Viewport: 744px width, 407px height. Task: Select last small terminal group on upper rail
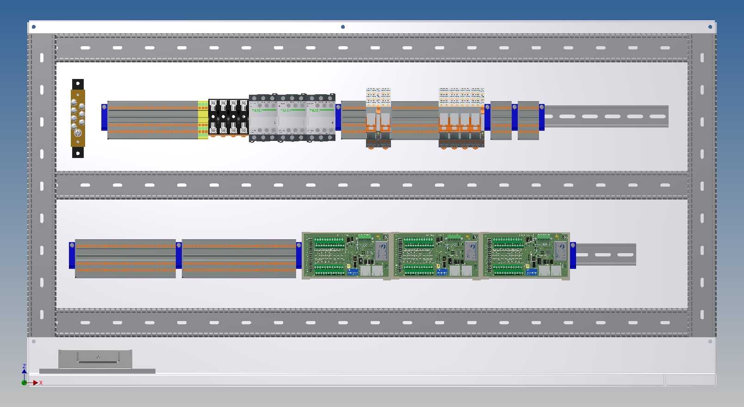pyautogui.click(x=528, y=120)
